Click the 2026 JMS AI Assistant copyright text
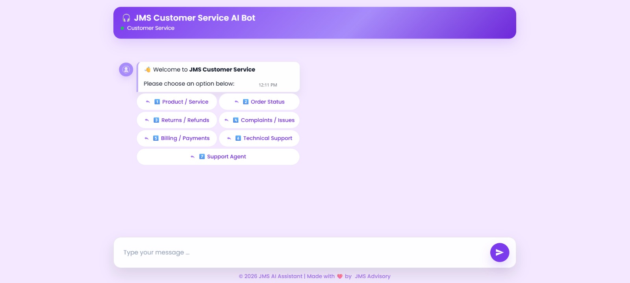The height and width of the screenshot is (283, 630). (271, 276)
